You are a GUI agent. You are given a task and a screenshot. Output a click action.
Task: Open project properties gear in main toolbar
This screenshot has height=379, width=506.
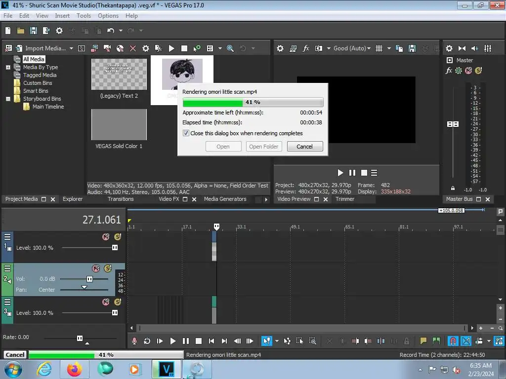click(x=59, y=31)
